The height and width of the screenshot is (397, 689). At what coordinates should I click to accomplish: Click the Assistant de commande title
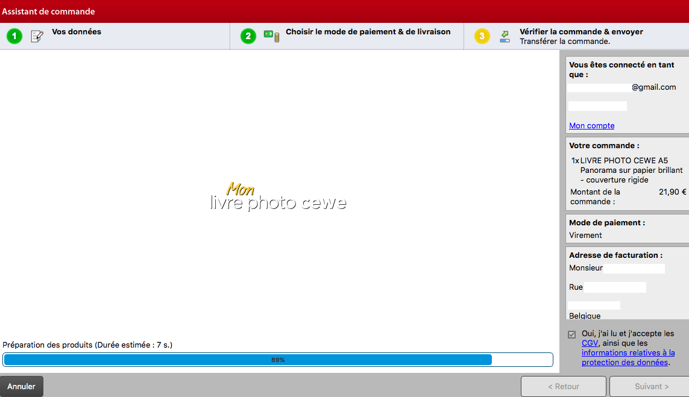(x=48, y=11)
